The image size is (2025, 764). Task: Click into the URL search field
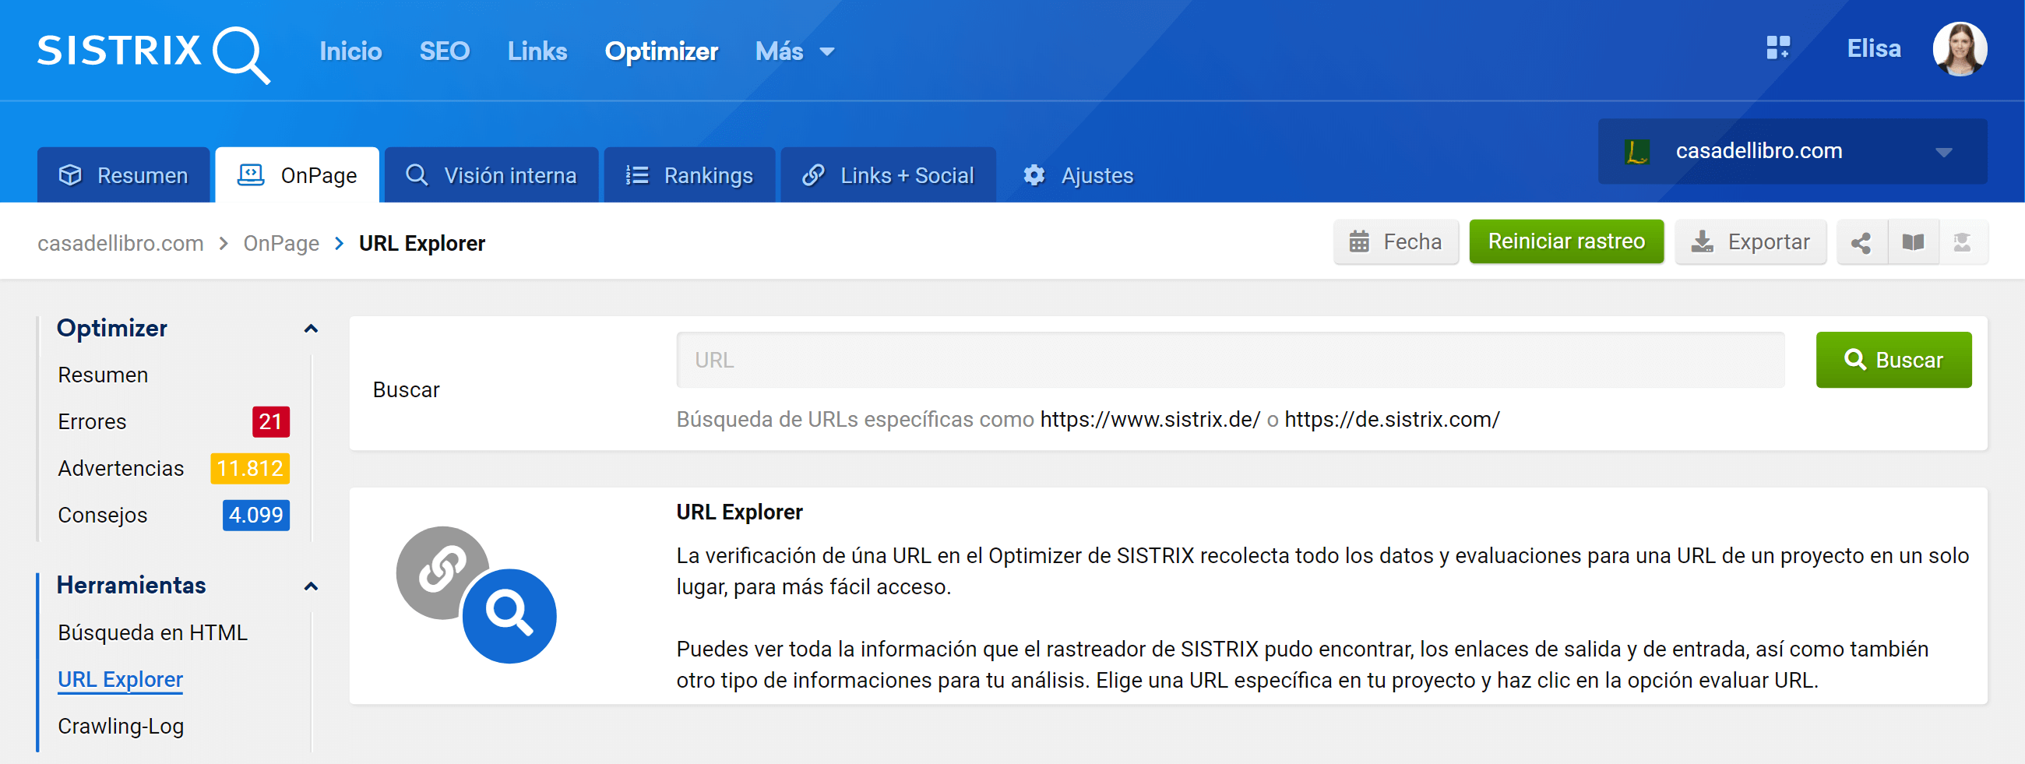click(x=1230, y=360)
